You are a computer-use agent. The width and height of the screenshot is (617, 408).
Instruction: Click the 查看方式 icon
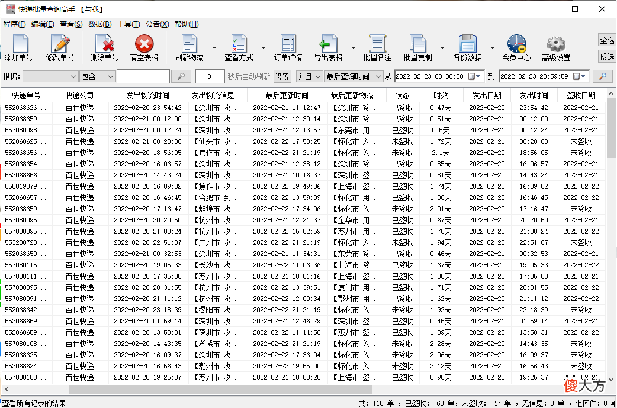point(239,47)
